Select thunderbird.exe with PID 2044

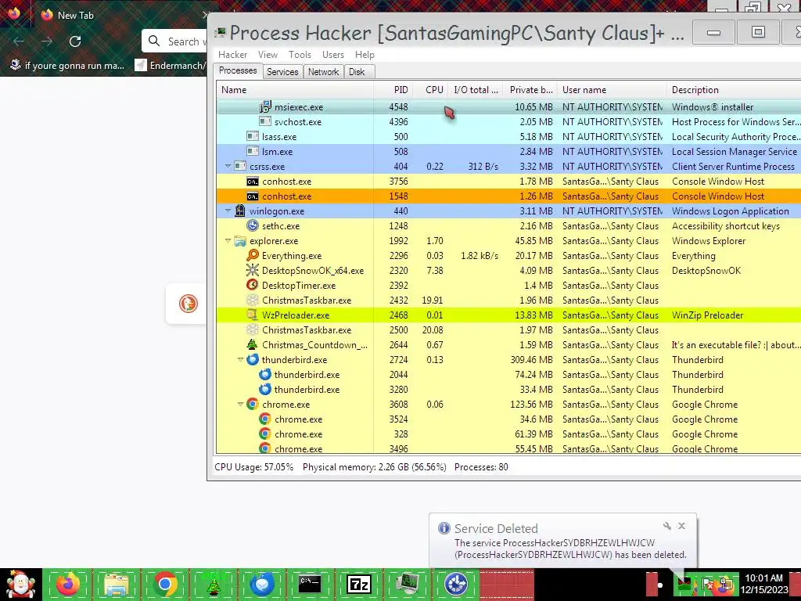[x=508, y=374]
